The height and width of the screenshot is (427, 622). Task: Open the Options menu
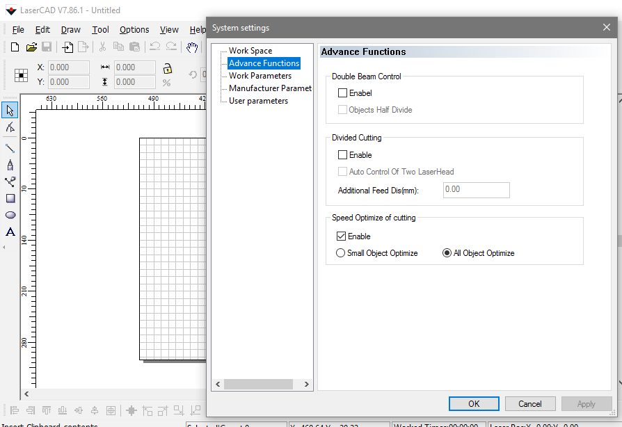pos(134,30)
